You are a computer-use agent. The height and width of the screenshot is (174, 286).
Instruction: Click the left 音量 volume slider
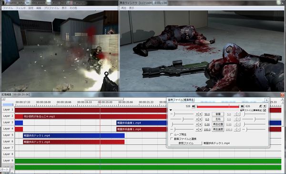182,114
